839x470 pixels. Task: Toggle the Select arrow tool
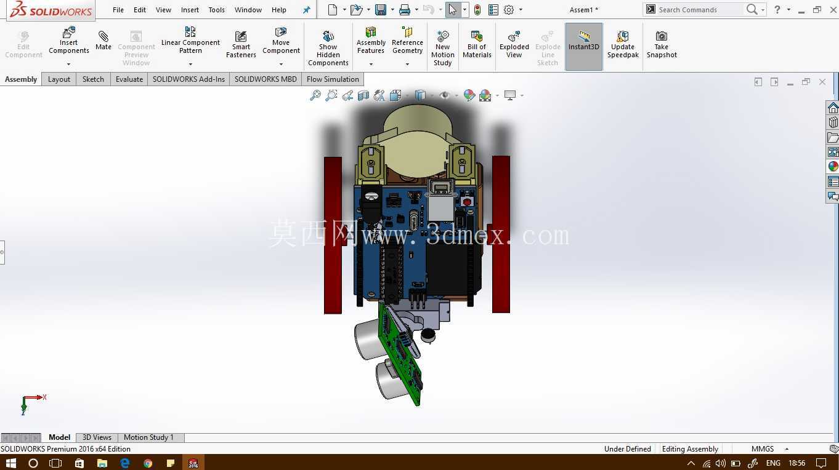coord(453,10)
